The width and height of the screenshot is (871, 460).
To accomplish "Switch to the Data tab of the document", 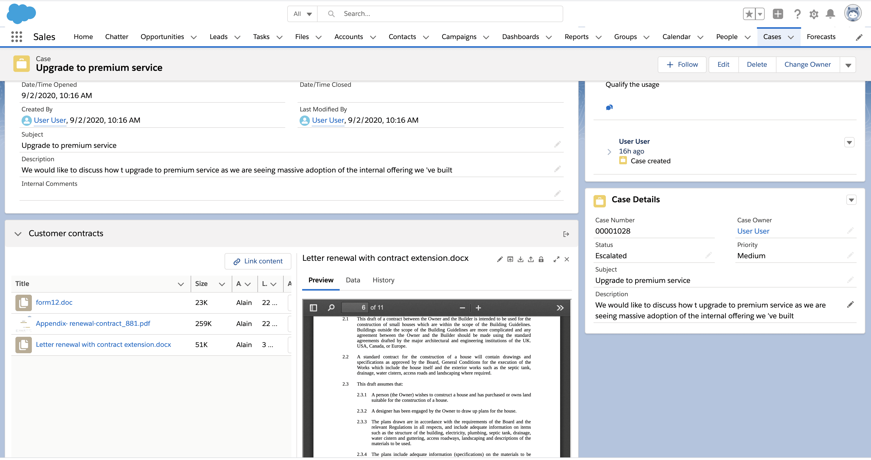I will tap(353, 280).
